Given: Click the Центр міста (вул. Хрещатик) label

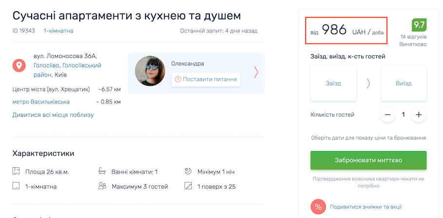Looking at the screenshot, I should pyautogui.click(x=51, y=89).
